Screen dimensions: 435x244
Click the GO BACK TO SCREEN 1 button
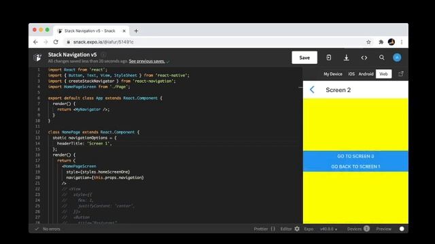(x=355, y=167)
